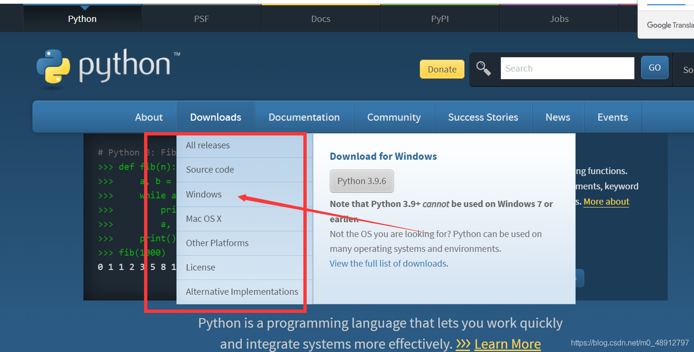This screenshot has width=694, height=352.
Task: Open the Success Stories menu
Action: 483,117
